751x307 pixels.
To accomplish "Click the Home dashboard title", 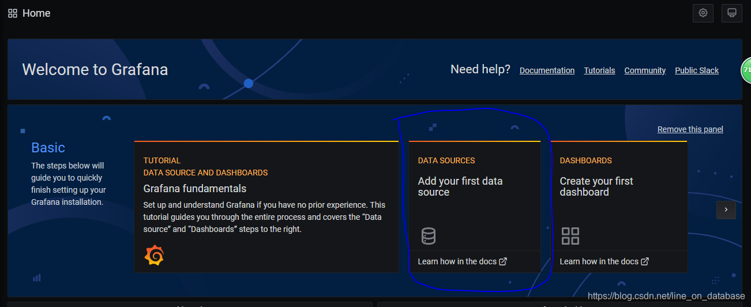I will point(36,13).
